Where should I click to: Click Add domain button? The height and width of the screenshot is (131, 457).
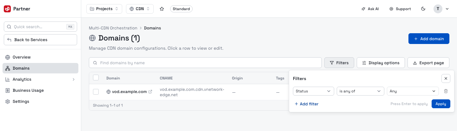tap(429, 39)
